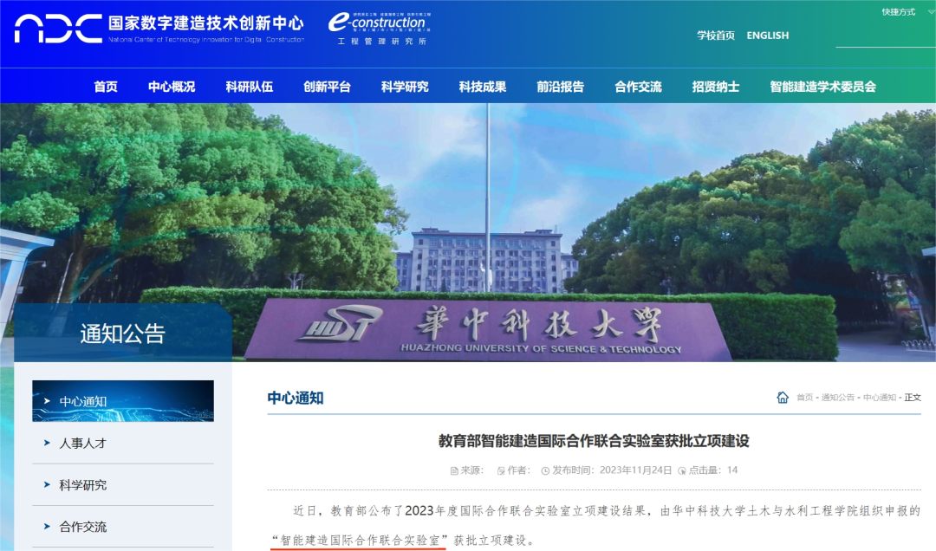This screenshot has width=936, height=551.
Task: Open the 中心概况 navigation menu
Action: (172, 87)
